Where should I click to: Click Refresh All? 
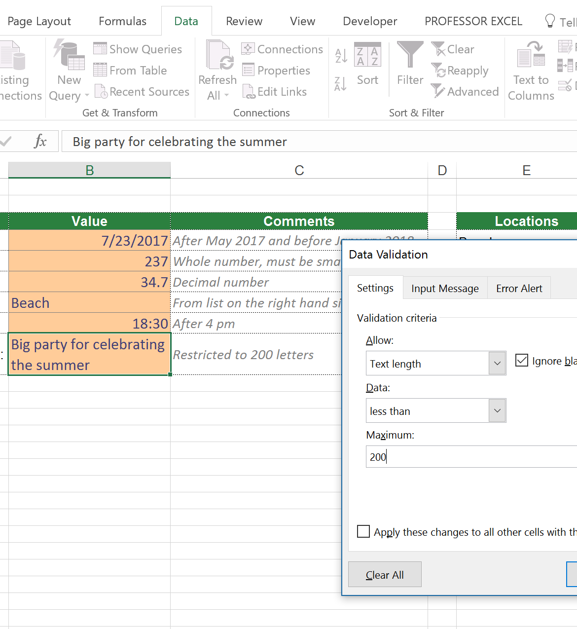click(x=217, y=69)
